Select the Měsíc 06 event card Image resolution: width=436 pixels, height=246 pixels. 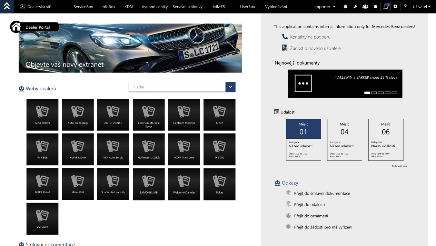[386, 140]
